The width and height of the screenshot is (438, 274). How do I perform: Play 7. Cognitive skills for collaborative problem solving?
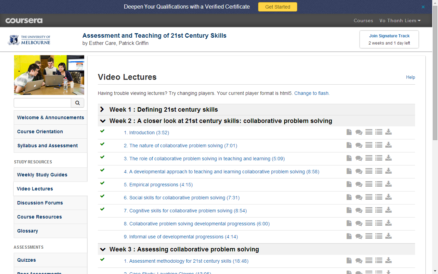coord(185,211)
